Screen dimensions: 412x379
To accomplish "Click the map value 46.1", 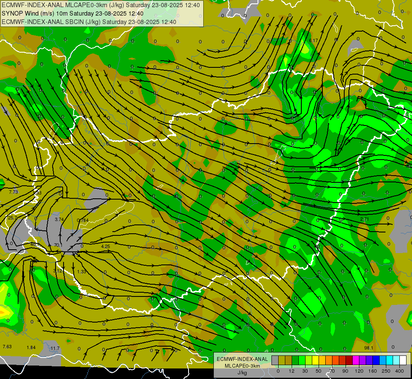I will (35, 244).
